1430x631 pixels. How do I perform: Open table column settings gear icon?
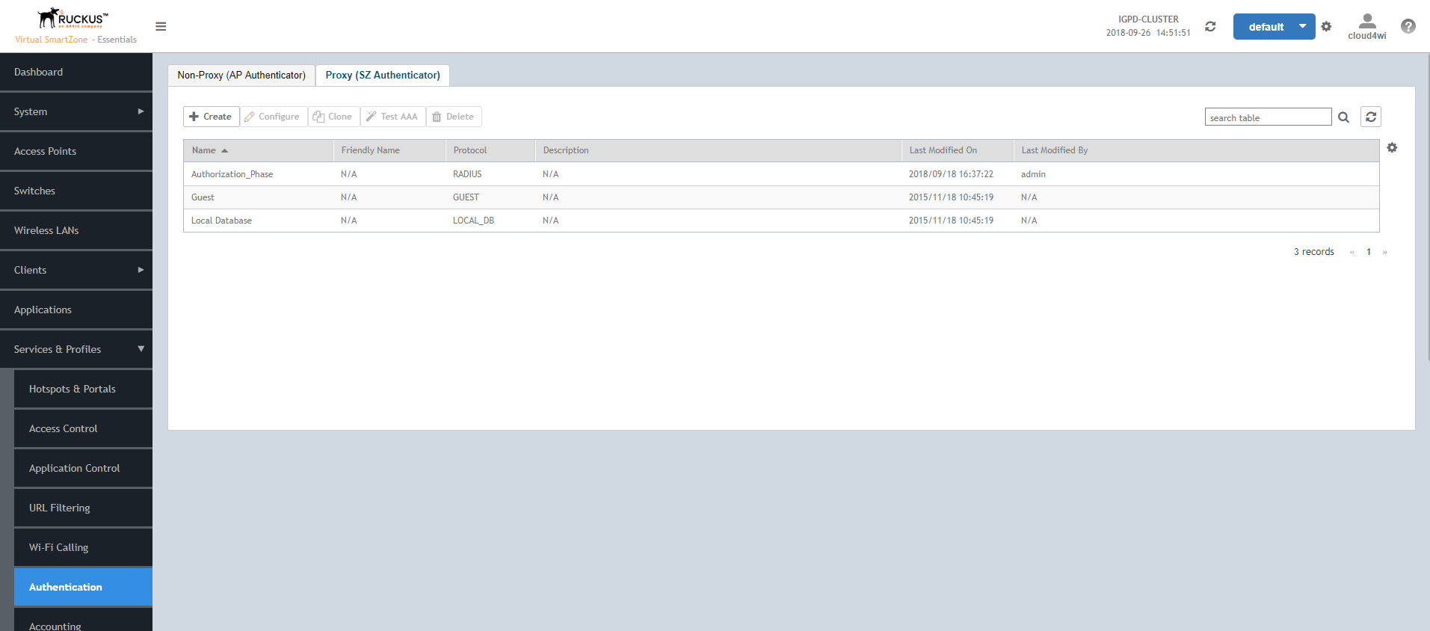(1392, 148)
